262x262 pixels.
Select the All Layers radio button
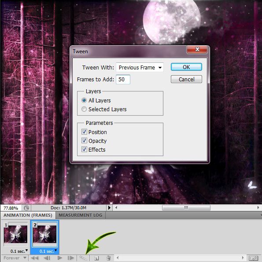click(84, 100)
